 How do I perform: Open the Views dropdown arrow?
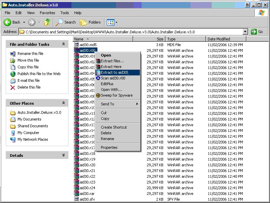point(116,22)
